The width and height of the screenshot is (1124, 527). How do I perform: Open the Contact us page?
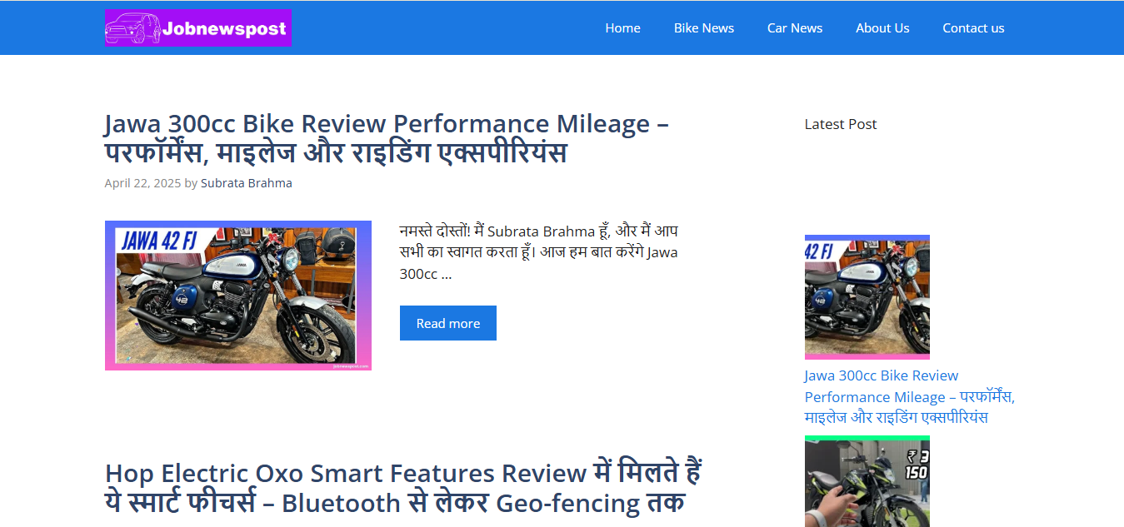click(x=973, y=27)
